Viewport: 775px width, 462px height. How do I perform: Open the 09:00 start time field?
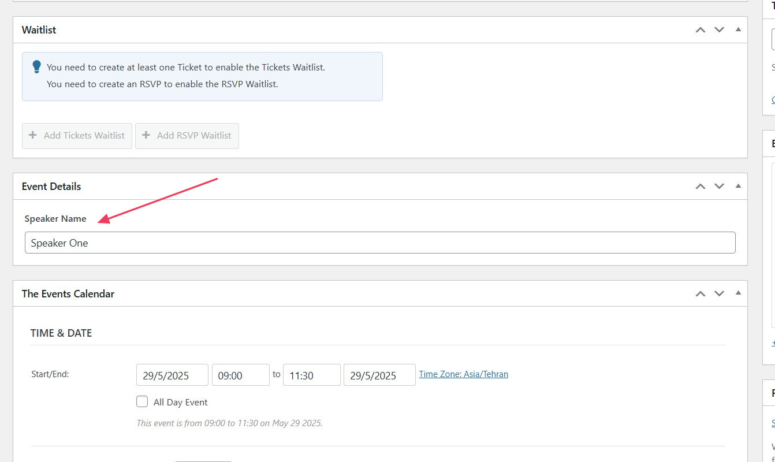point(240,375)
